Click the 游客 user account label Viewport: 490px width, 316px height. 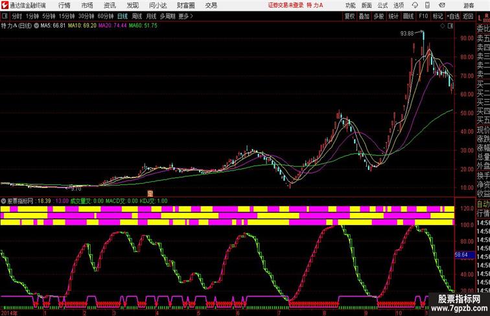469,5
